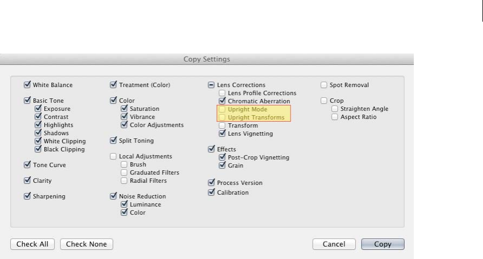Click the Check None button
This screenshot has height=259, width=483.
tap(86, 244)
